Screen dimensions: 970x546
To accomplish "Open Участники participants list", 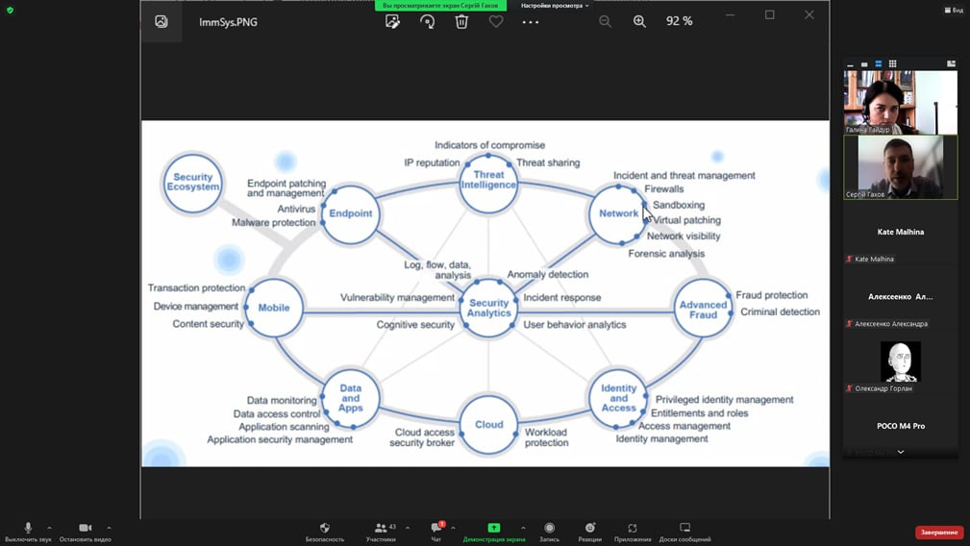I will (x=381, y=532).
